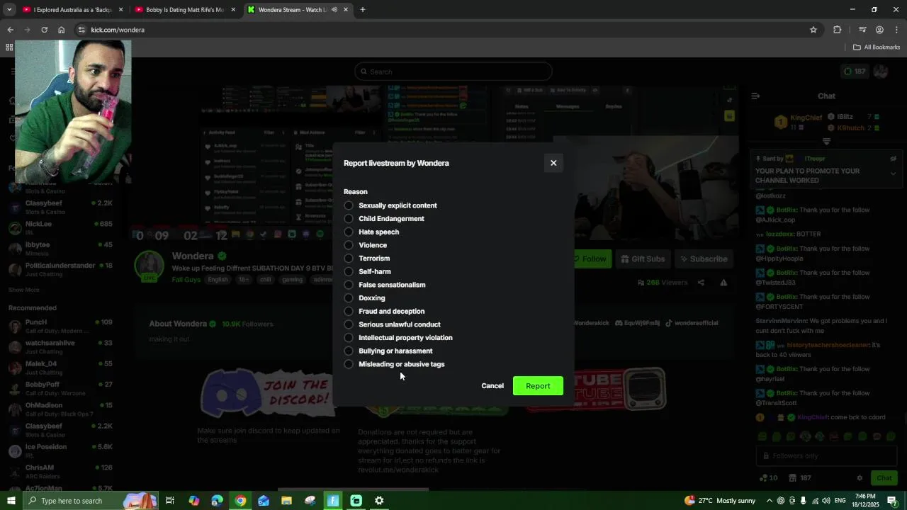This screenshot has width=907, height=510.
Task: Open Chrome from the taskbar
Action: tap(240, 501)
